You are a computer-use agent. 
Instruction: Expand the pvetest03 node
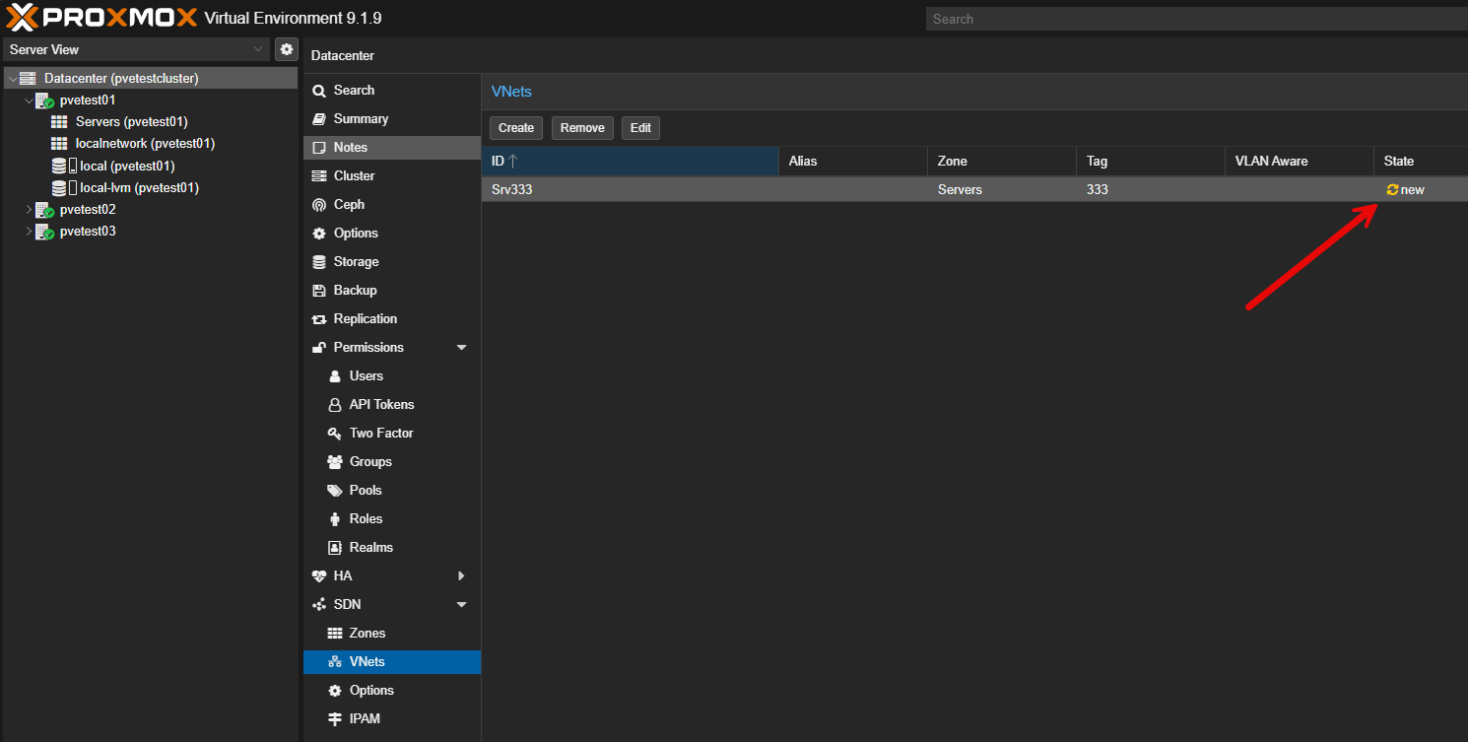(x=29, y=232)
